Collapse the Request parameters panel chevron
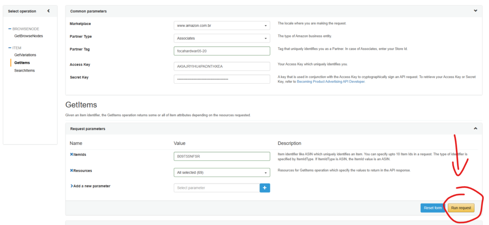This screenshot has width=489, height=225. [476, 128]
